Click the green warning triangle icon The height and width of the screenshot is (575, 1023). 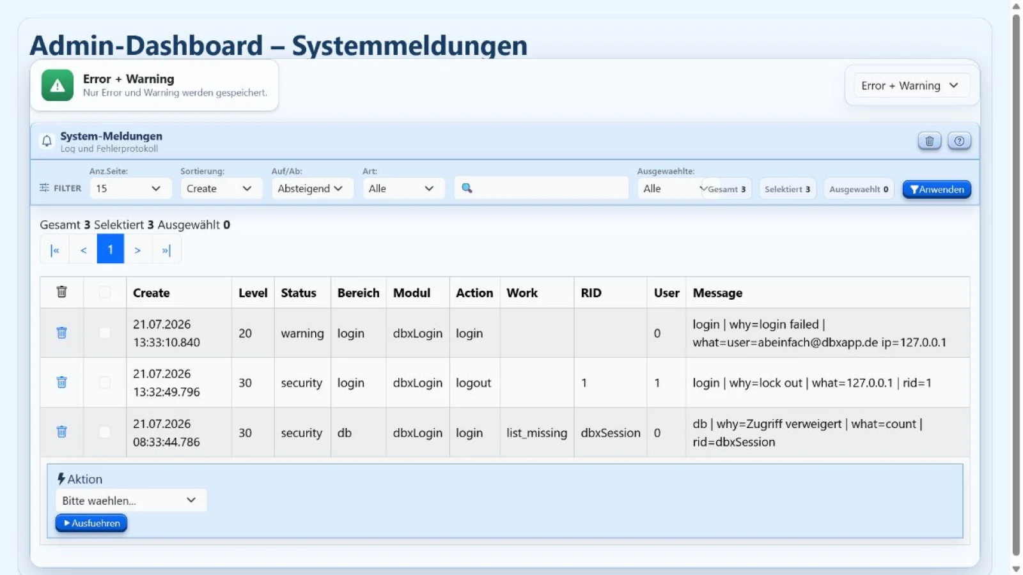[58, 86]
